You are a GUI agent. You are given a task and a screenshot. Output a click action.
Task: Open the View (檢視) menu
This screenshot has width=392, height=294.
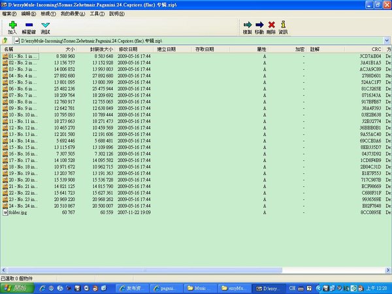[48, 14]
